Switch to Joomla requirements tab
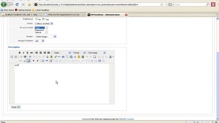219x123 pixels. (x=65, y=15)
